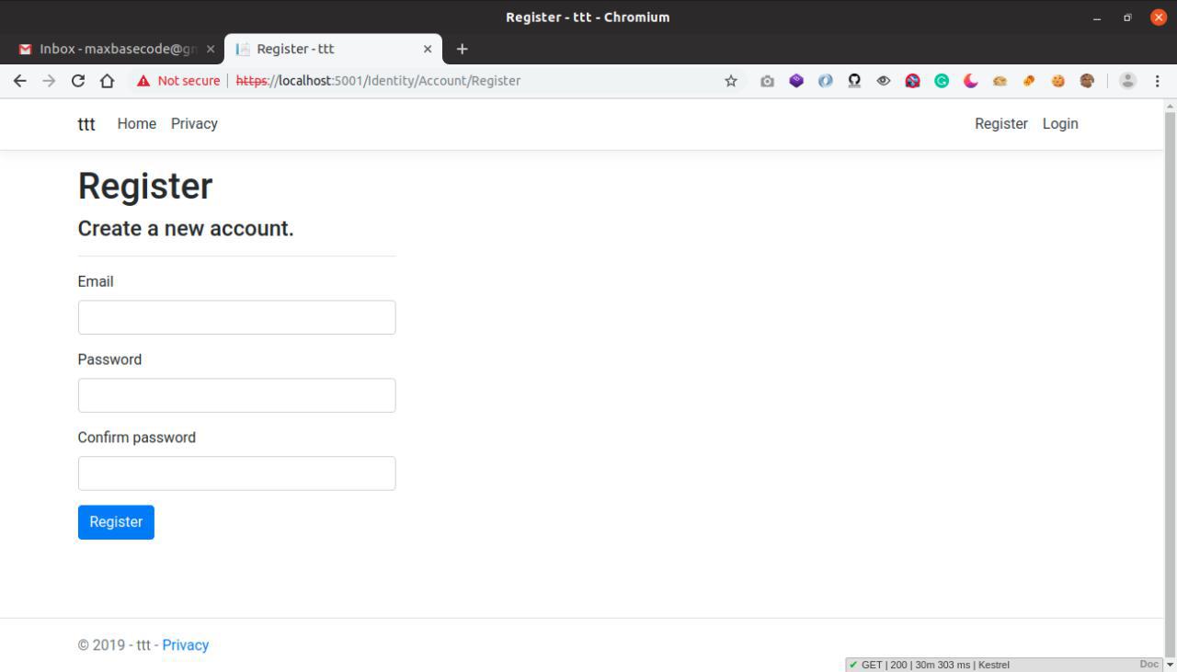Click the purple cube extension icon
The height and width of the screenshot is (672, 1177).
coord(796,81)
